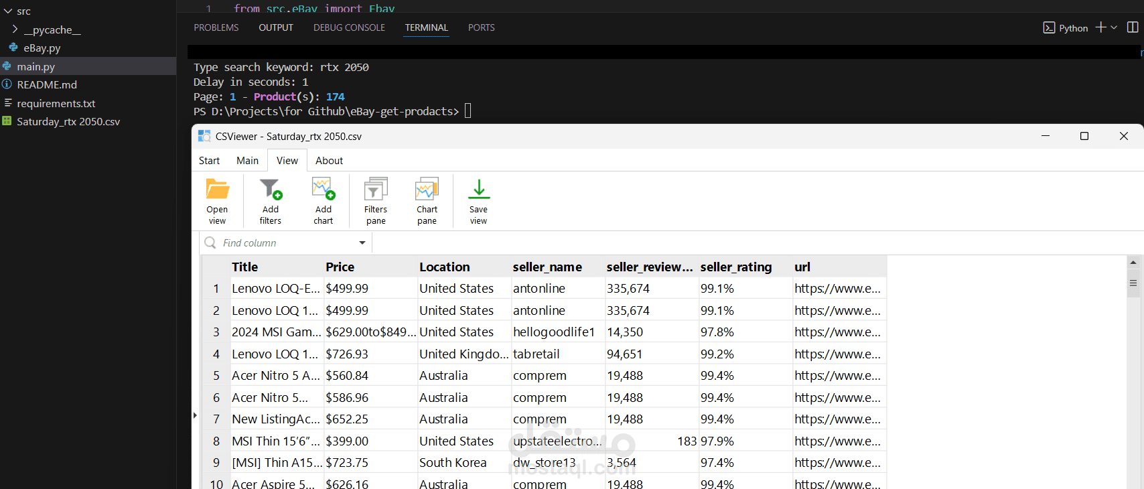Click the seller_rating column header
The image size is (1144, 489).
pyautogui.click(x=736, y=267)
